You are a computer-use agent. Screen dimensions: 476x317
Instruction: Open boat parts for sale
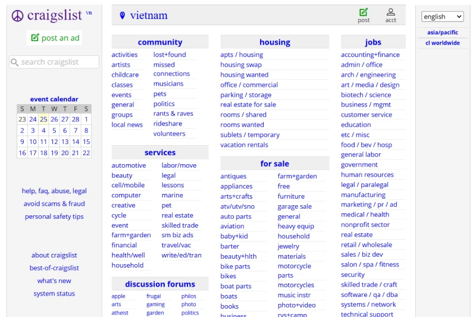236,286
